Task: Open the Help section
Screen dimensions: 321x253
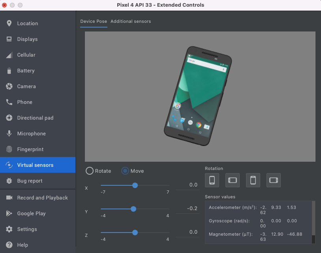Action: tap(38, 245)
